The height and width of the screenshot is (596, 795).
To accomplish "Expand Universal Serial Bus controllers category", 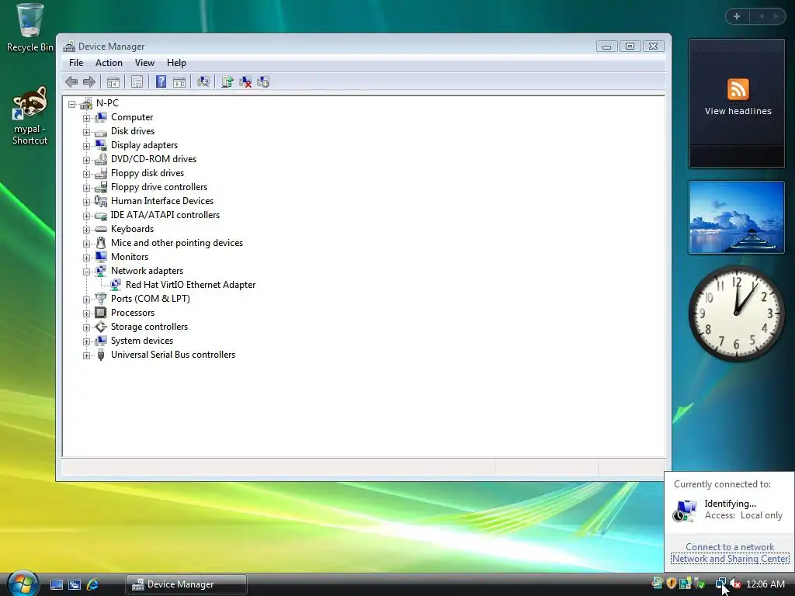I will point(87,355).
